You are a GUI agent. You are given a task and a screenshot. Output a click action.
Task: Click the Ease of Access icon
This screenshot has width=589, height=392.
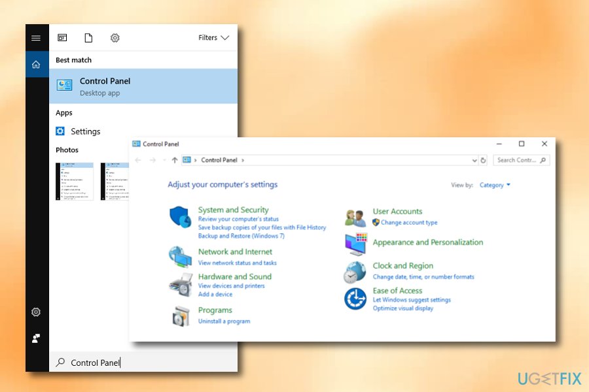coord(355,299)
